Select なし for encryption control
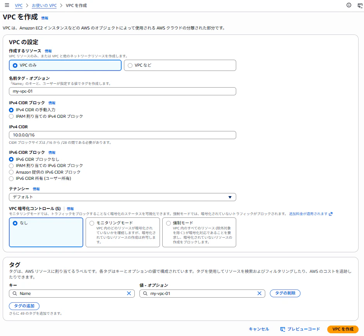 pos(46,232)
